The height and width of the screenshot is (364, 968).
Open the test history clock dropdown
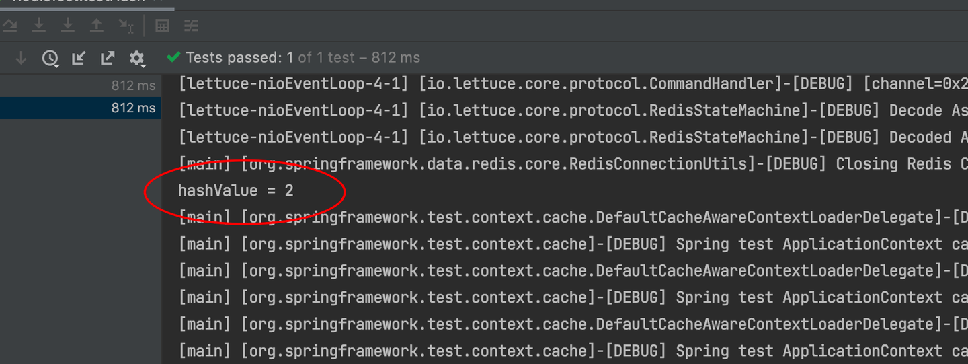[50, 59]
